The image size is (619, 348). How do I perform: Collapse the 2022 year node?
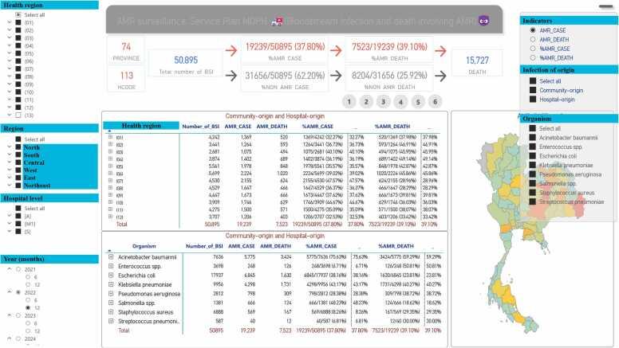pos(8,292)
